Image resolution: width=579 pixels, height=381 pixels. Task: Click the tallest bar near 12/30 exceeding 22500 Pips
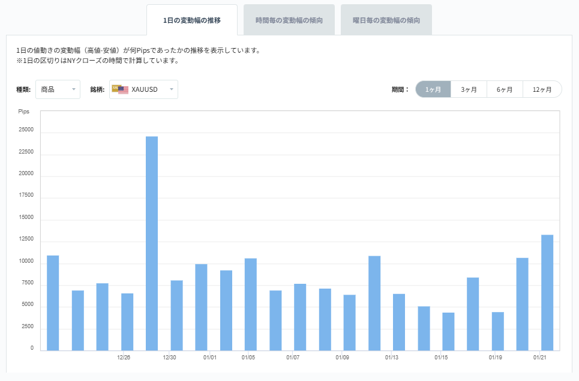(152, 240)
